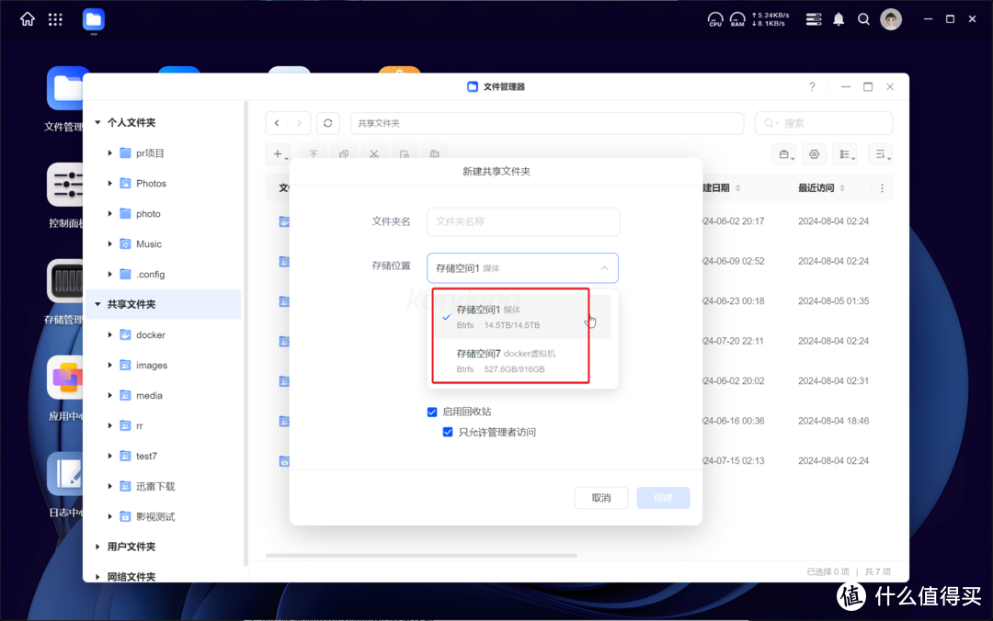Click the refresh icon next to the path bar

point(328,122)
